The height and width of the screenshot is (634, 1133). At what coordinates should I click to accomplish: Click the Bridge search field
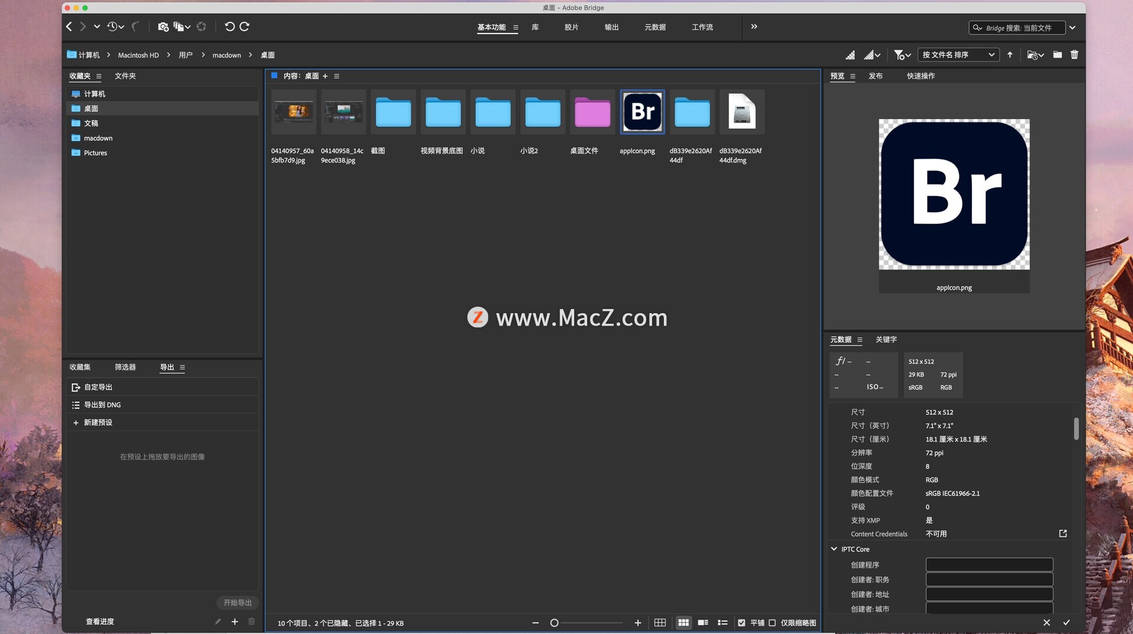1017,28
